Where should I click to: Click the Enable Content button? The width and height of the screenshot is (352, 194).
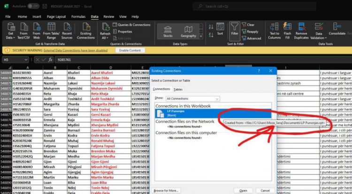click(x=130, y=50)
